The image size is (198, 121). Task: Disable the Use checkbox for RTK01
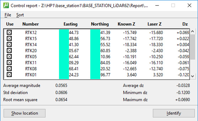9,75
